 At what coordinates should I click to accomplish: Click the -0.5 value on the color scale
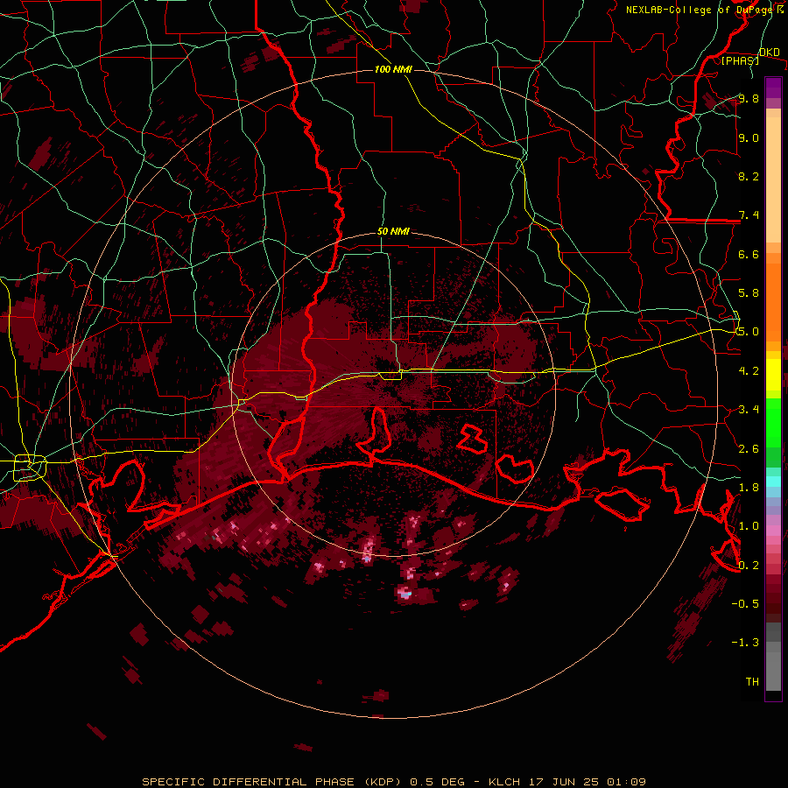tap(745, 604)
